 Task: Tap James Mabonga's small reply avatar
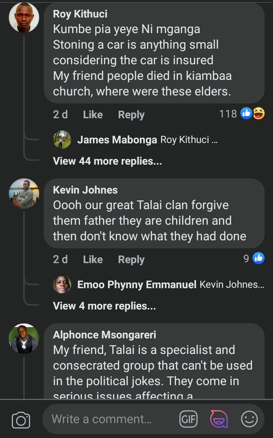[62, 140]
